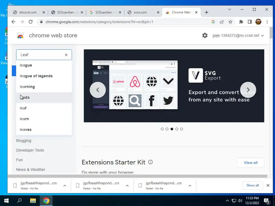Screen dimensions: 275x206
Task: Click the browser forward arrow
Action: (x=22, y=22)
